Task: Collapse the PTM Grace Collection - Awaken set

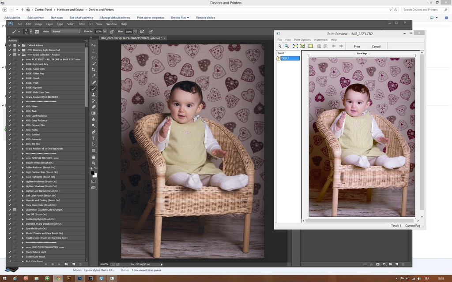Action: pos(19,55)
